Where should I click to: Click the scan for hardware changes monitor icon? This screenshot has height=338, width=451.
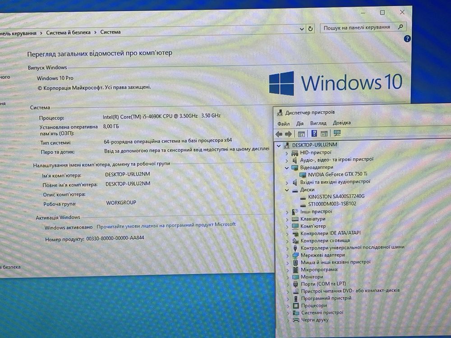(x=337, y=133)
